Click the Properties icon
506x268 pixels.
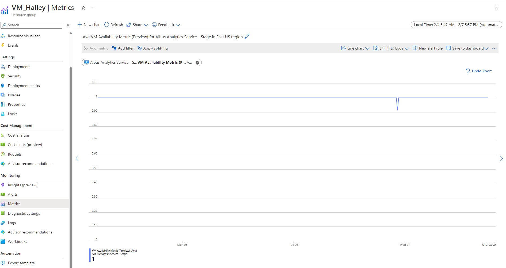click(x=3, y=104)
